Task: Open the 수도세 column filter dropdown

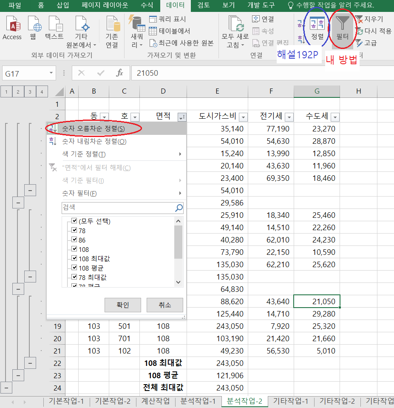Action: click(334, 117)
